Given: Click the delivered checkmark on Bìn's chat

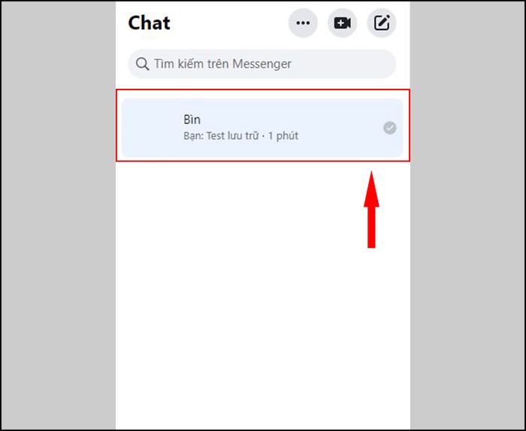Looking at the screenshot, I should click(390, 128).
